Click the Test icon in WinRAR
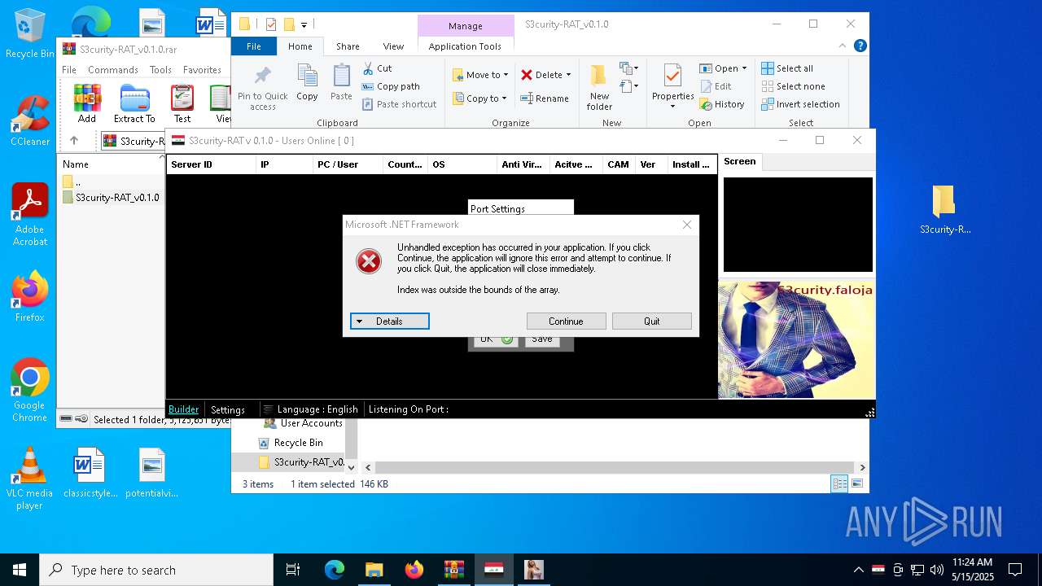The width and height of the screenshot is (1042, 586). tap(182, 103)
